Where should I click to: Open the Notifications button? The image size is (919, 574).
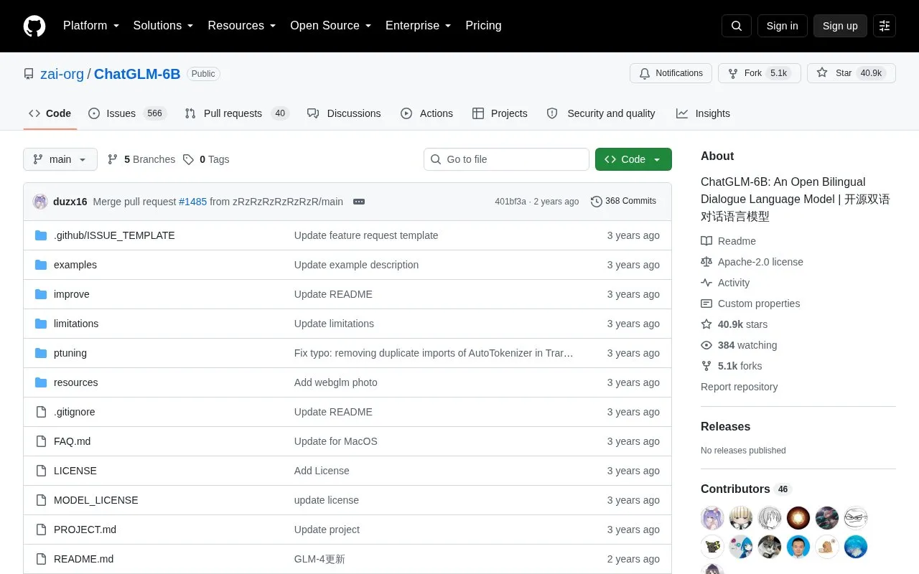(671, 73)
